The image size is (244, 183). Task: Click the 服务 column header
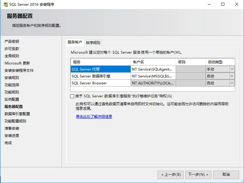pos(100,62)
